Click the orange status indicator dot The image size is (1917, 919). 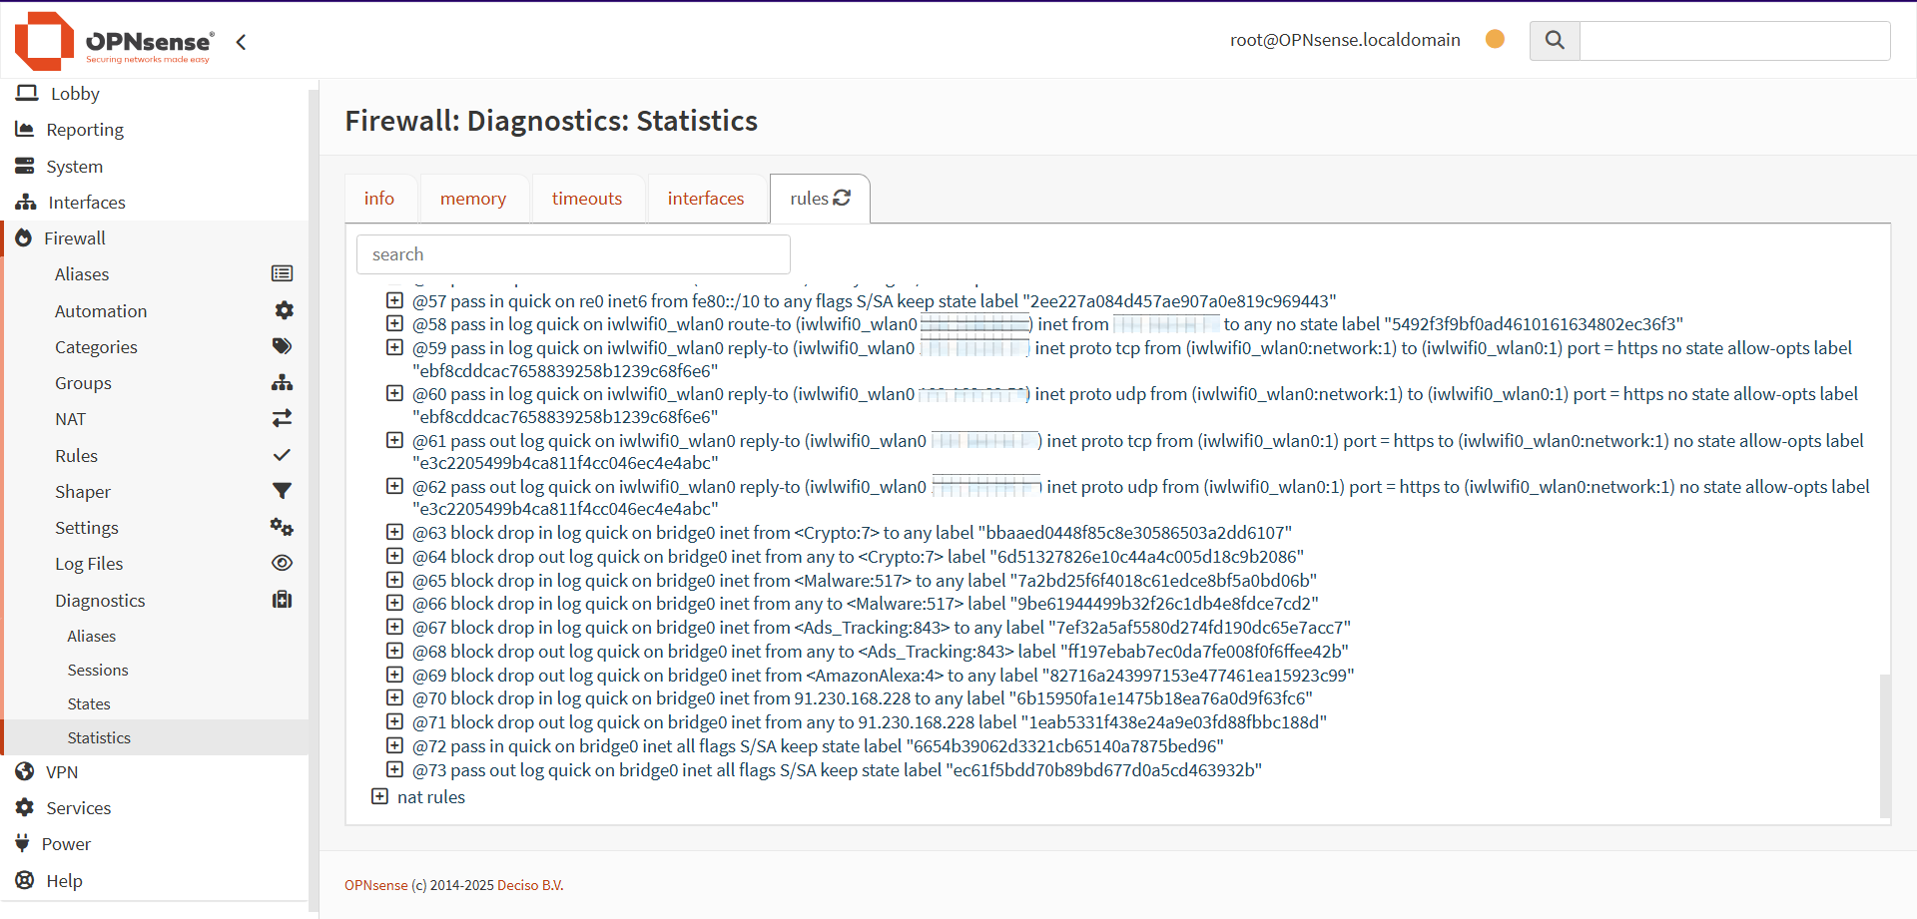pyautogui.click(x=1495, y=39)
